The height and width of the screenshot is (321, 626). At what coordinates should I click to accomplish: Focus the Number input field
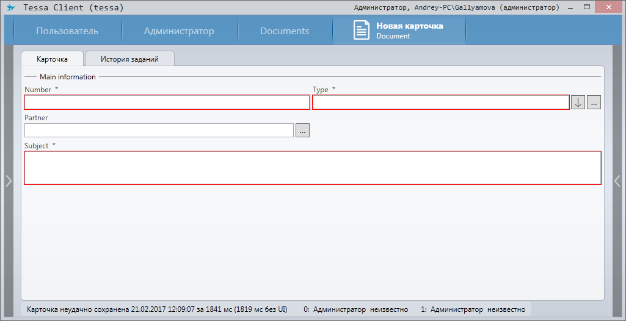[x=167, y=103]
